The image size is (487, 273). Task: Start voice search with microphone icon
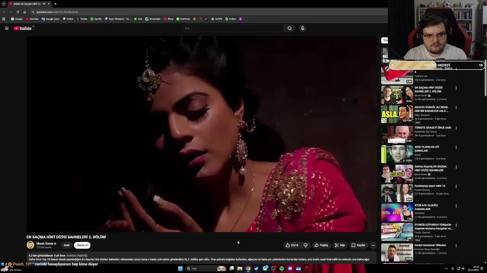pyautogui.click(x=302, y=28)
